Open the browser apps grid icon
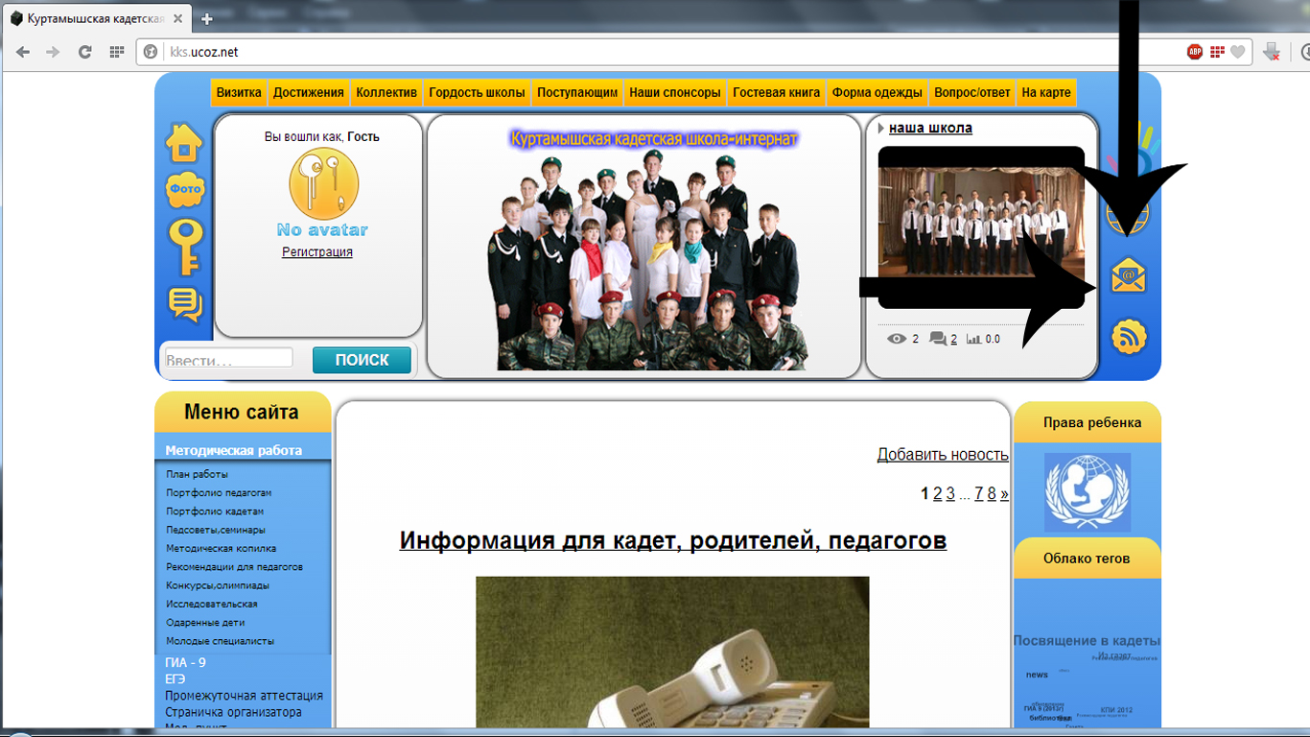The height and width of the screenshot is (737, 1310). pyautogui.click(x=116, y=52)
